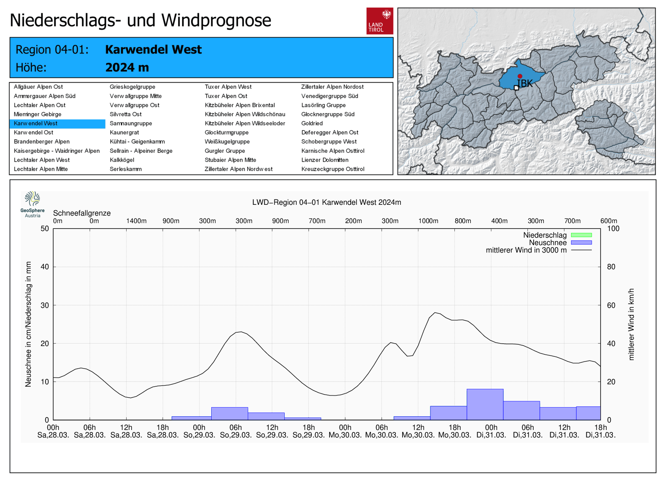This screenshot has height=479, width=664.
Task: Choose Sellrain - Alpeiner Berge region
Action: click(x=141, y=151)
